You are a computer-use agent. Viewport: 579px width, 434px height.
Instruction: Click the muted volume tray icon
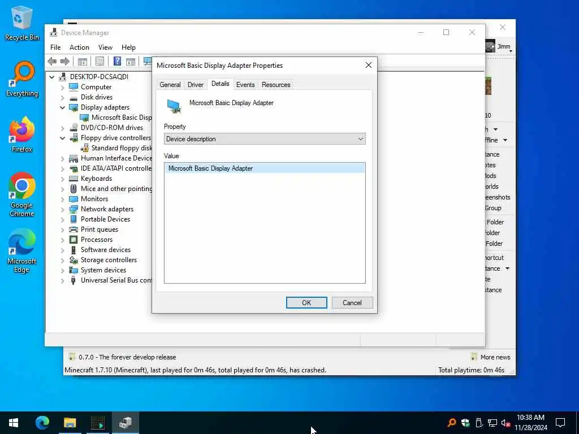point(505,423)
